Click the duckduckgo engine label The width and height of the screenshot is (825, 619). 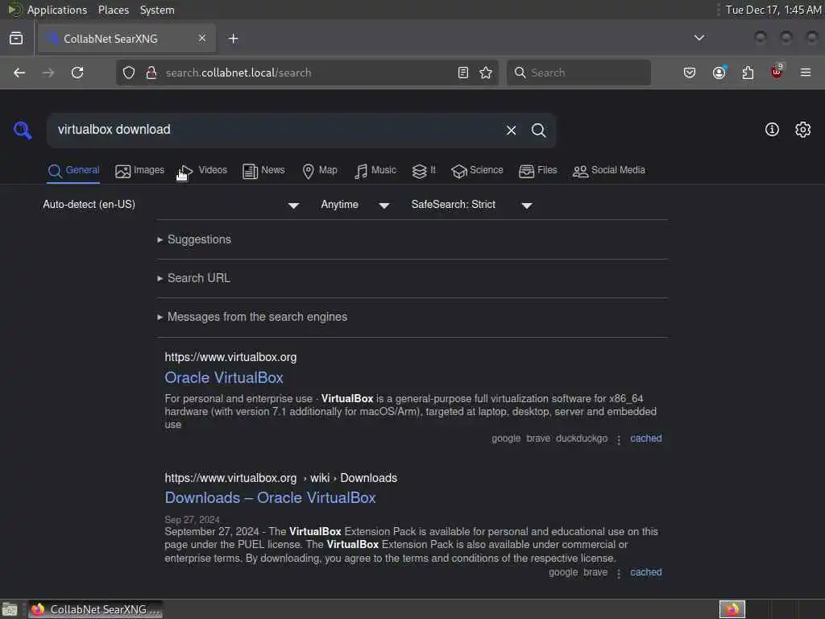[x=582, y=438]
